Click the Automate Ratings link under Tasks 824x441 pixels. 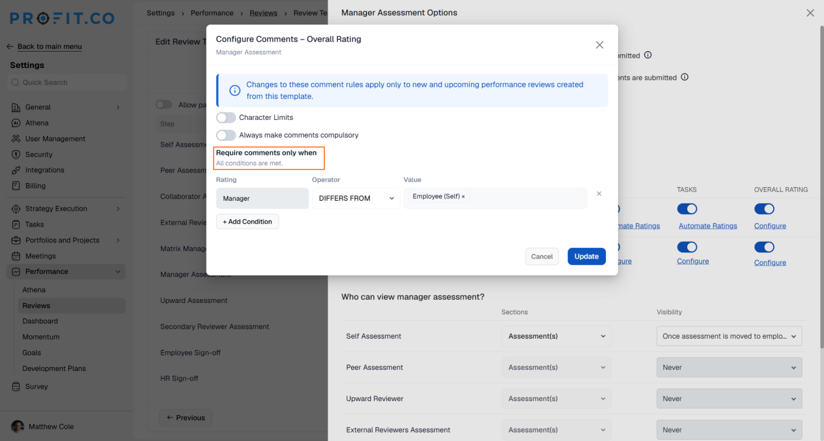click(708, 226)
